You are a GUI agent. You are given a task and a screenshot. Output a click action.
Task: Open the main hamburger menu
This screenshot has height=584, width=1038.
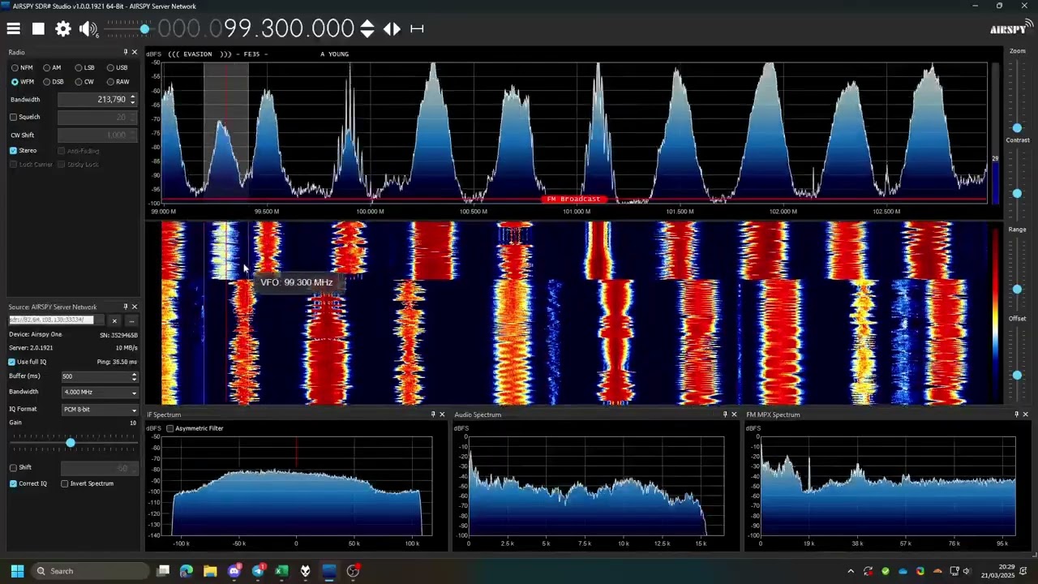tap(14, 28)
